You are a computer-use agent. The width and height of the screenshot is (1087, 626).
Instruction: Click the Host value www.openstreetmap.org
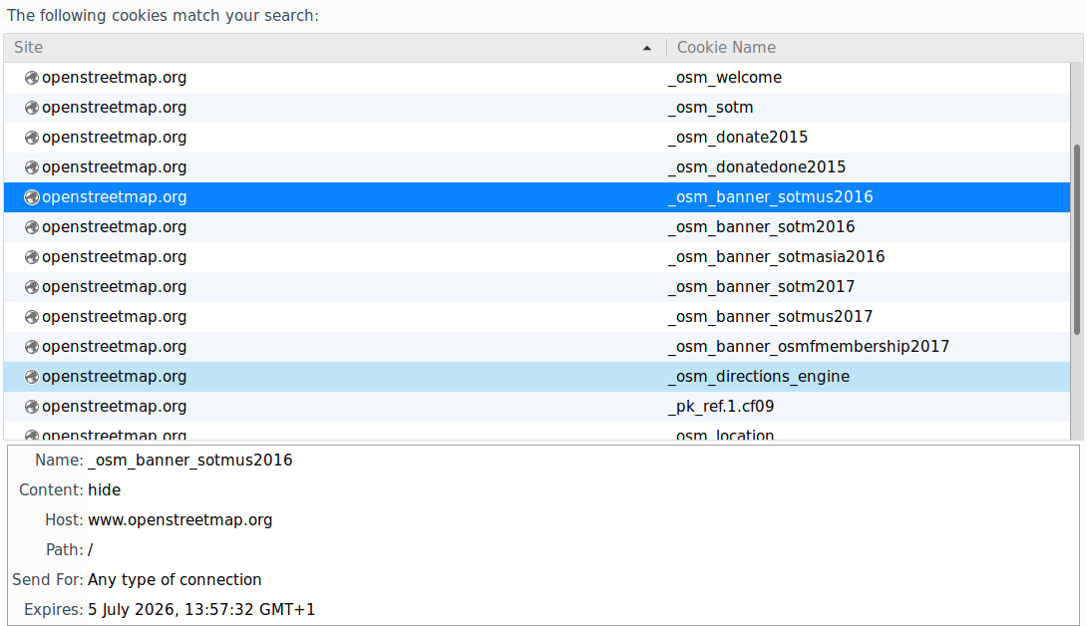[181, 520]
